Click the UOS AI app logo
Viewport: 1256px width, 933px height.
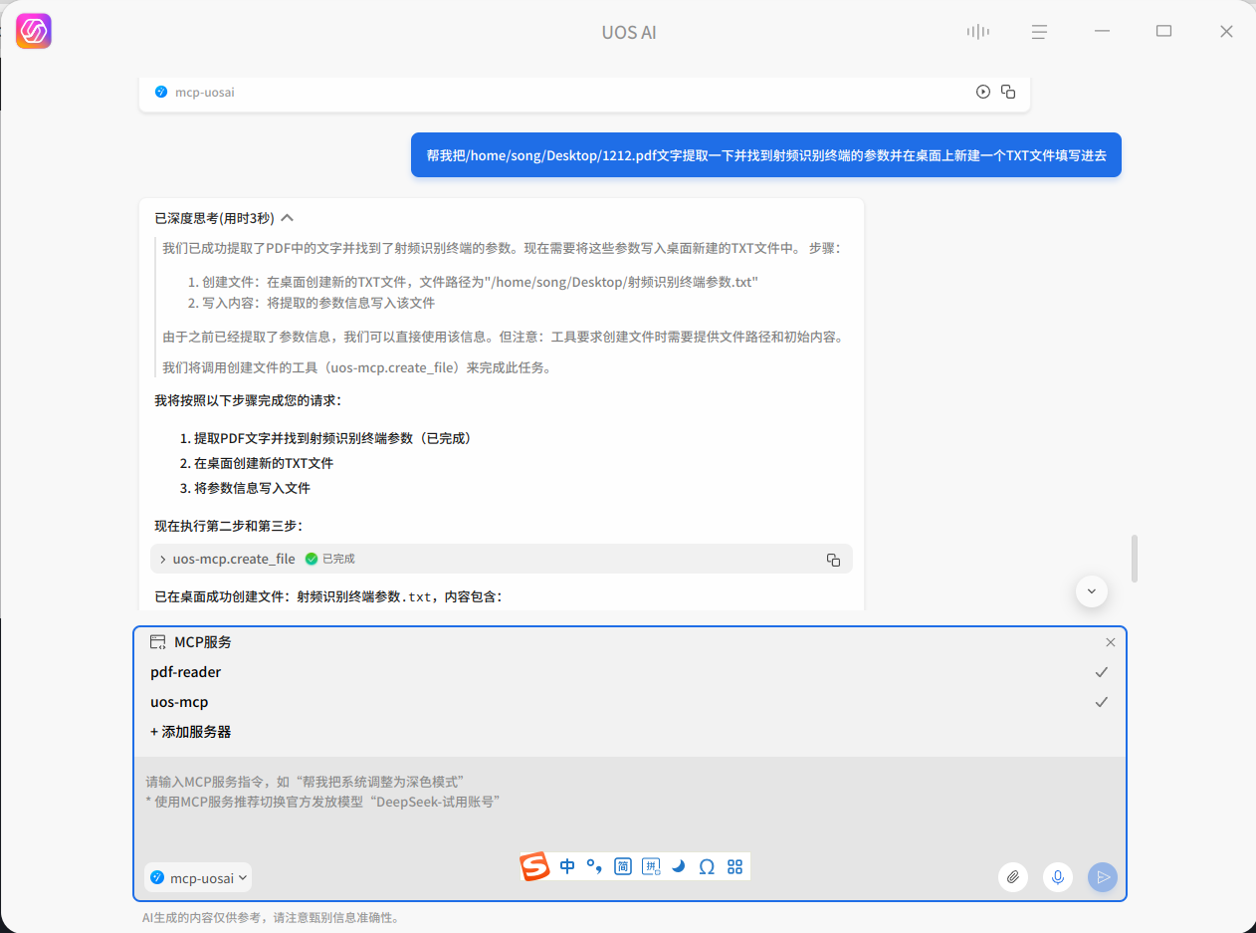34,32
